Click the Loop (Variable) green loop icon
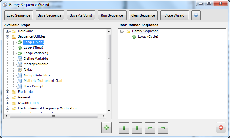 pos(20,53)
